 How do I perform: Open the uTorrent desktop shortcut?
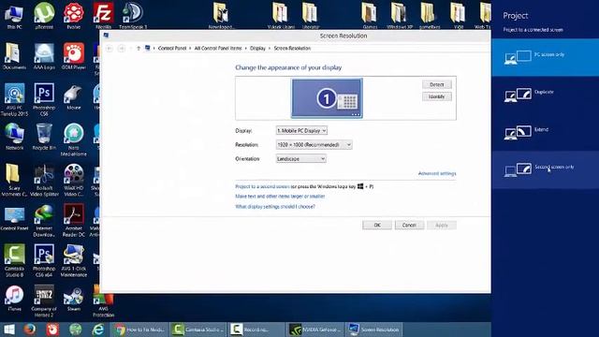click(44, 15)
